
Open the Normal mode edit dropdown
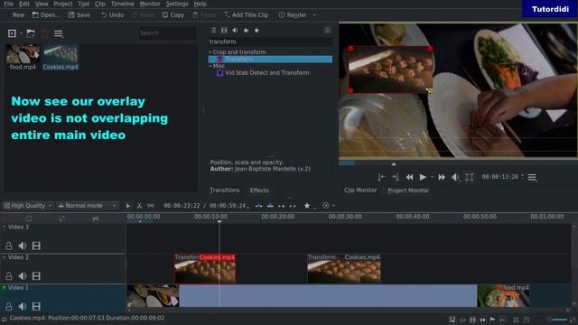88,206
